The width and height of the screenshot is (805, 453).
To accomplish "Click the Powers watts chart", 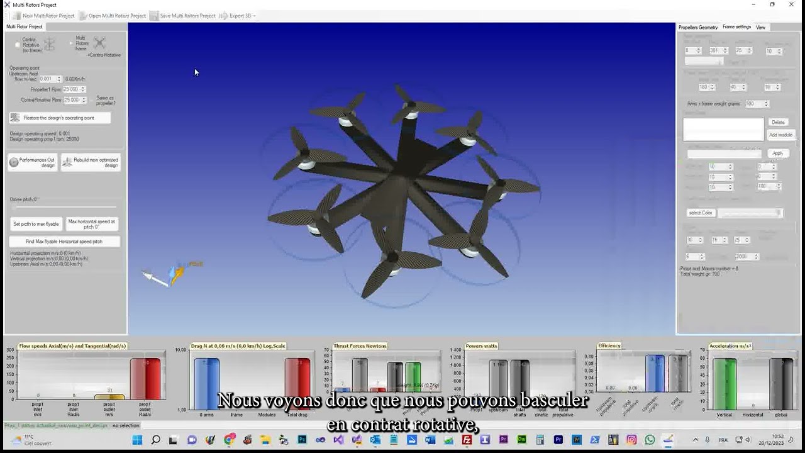I will pyautogui.click(x=520, y=379).
